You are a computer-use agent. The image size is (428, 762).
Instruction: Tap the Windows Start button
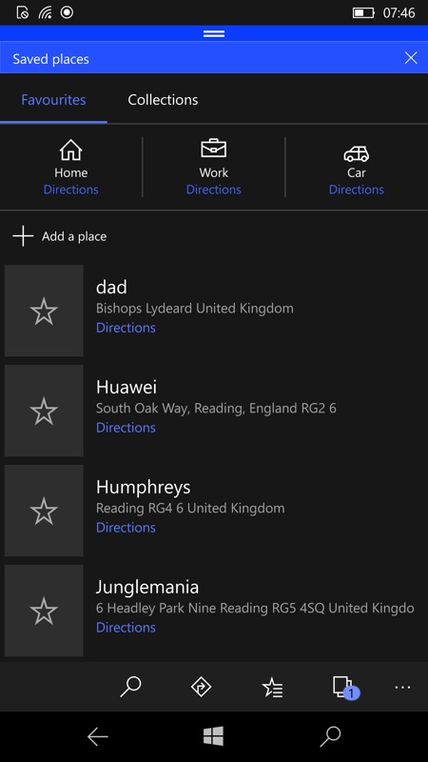click(x=213, y=736)
